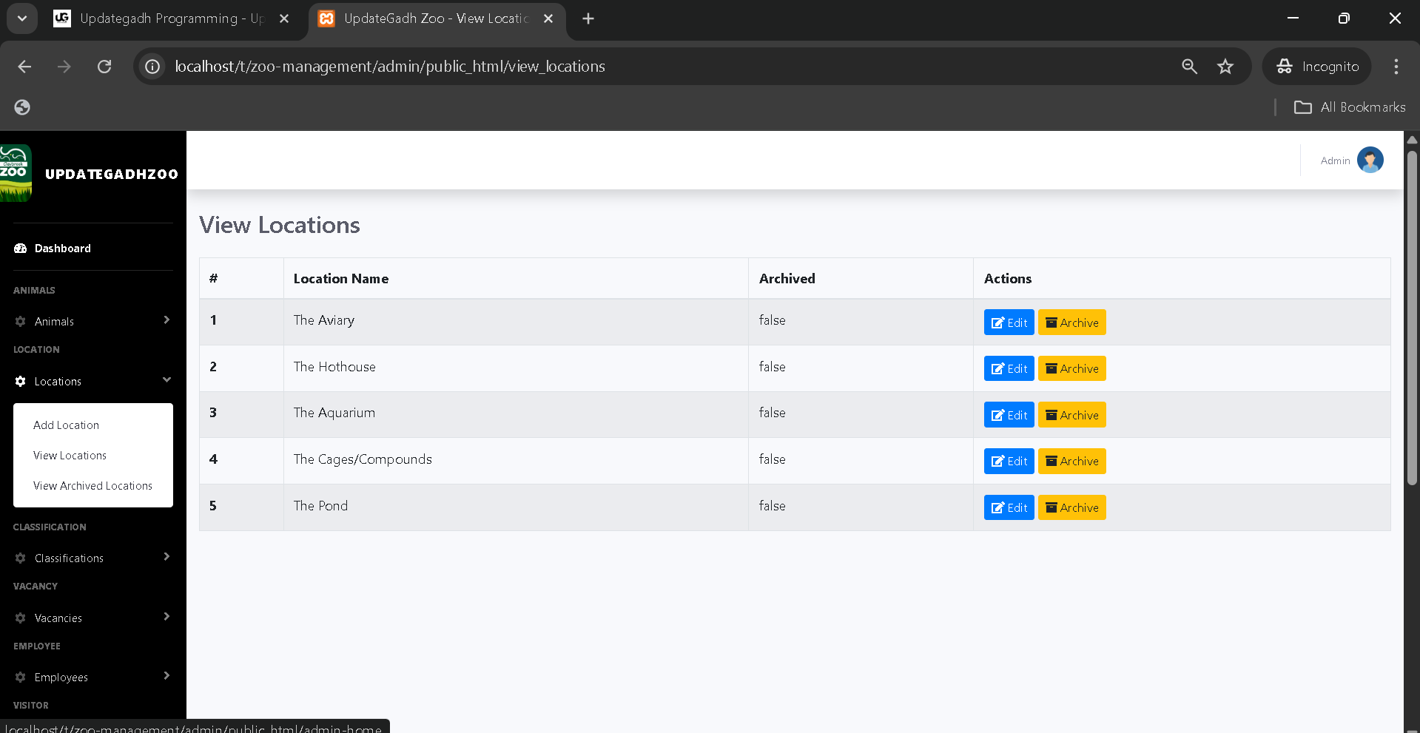Click the UpdateGadh Zoo logo image

click(16, 174)
